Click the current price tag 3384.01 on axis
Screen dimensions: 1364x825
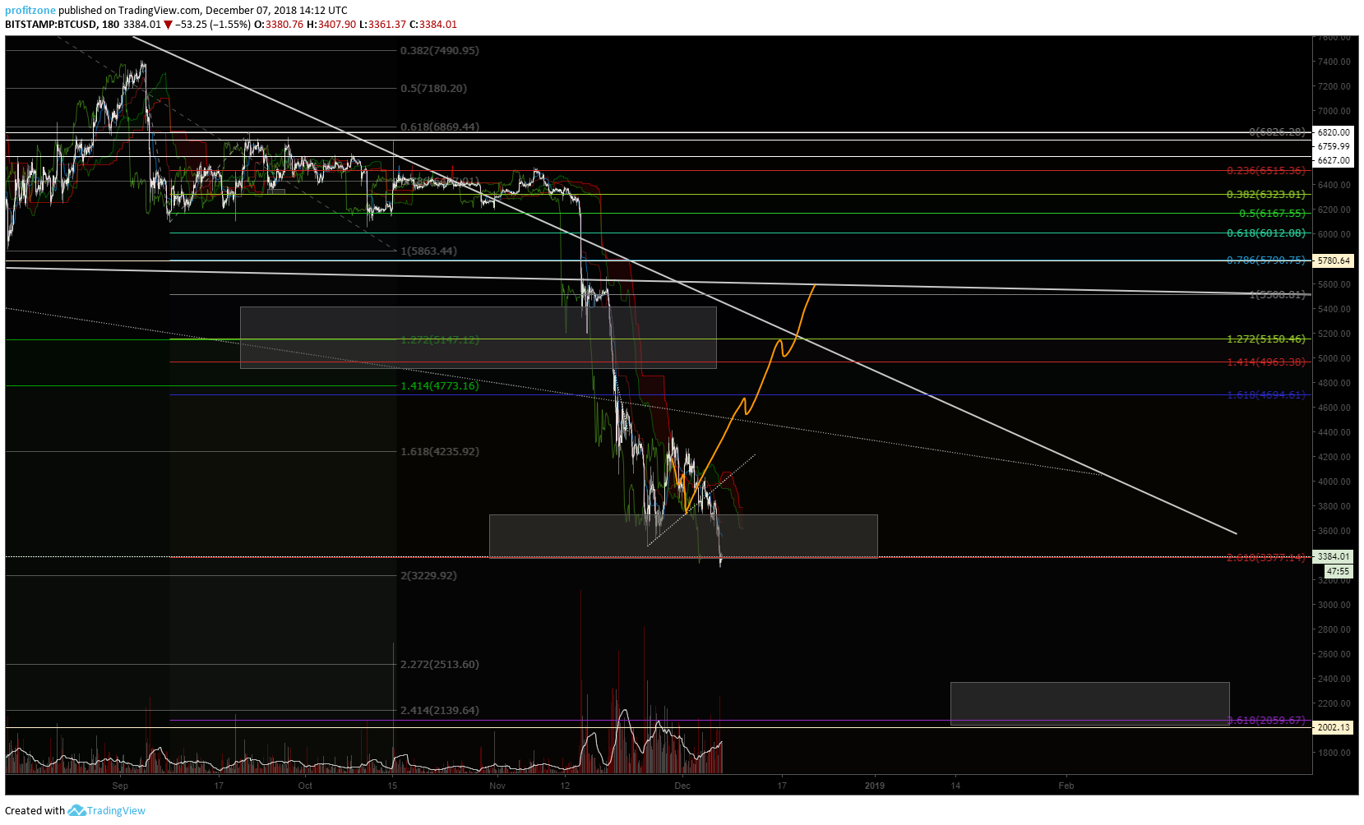[x=1333, y=556]
